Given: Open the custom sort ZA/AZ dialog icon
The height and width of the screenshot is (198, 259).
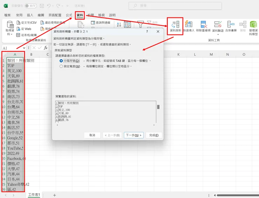Looking at the screenshot, I should click(127, 24).
